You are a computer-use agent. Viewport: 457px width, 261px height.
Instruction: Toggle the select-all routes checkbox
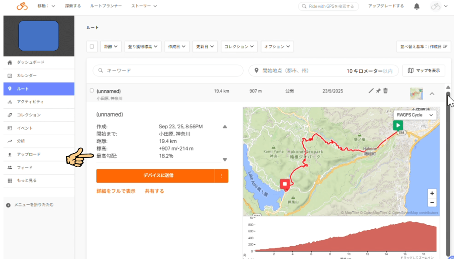(92, 46)
